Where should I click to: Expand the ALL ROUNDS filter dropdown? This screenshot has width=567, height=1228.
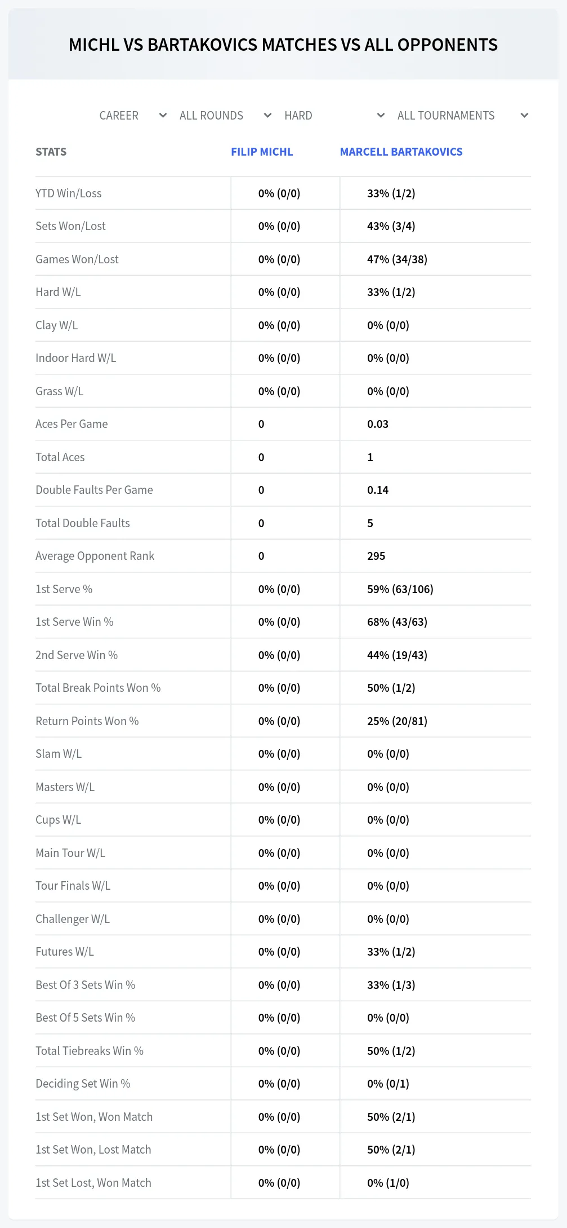pyautogui.click(x=224, y=116)
